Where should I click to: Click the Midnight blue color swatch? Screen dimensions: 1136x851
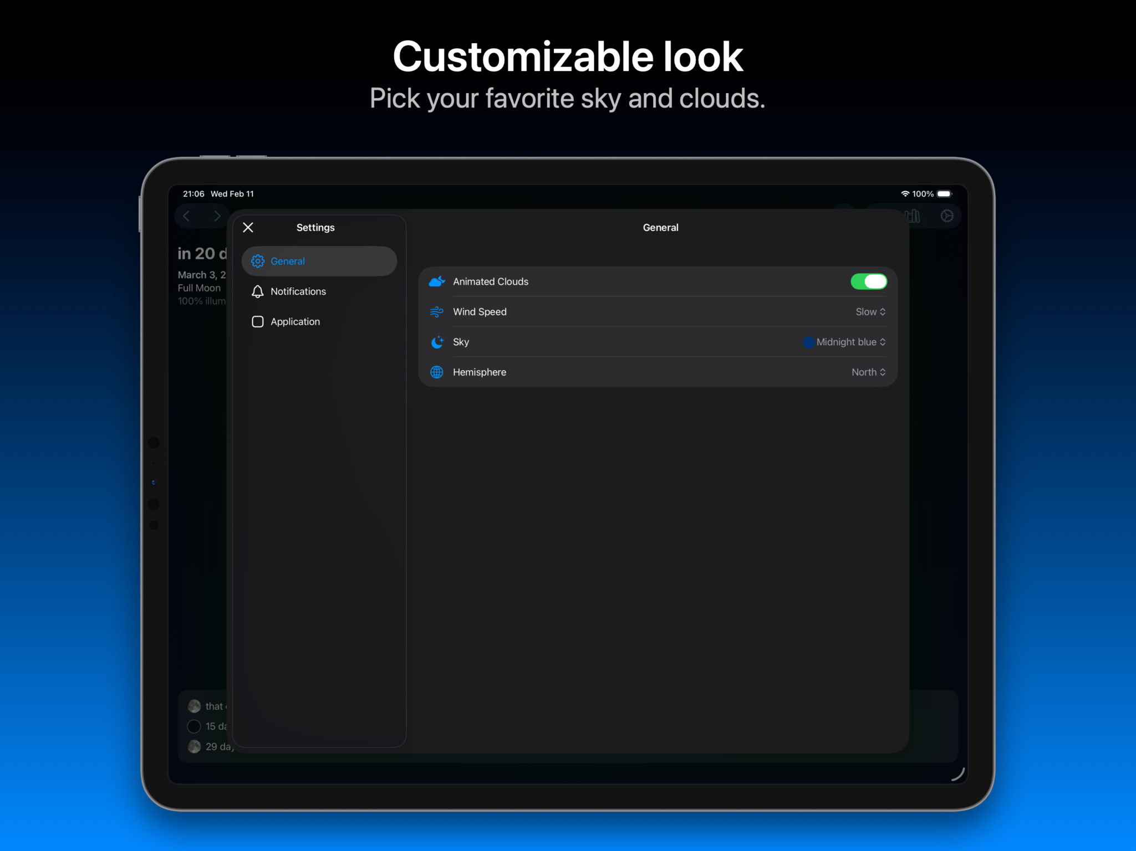[x=808, y=342]
